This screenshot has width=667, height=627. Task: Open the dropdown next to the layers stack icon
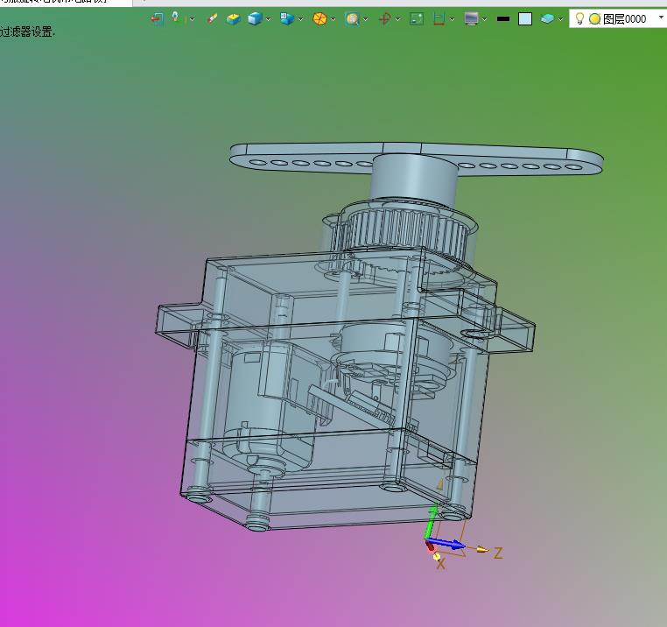pos(561,19)
